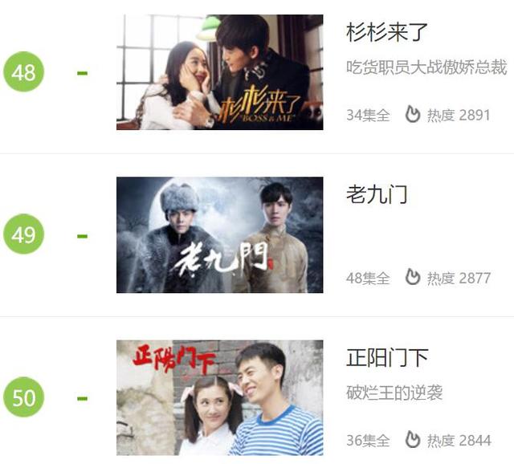
Task: Click the 48集全 episode count
Action: pyautogui.click(x=368, y=278)
